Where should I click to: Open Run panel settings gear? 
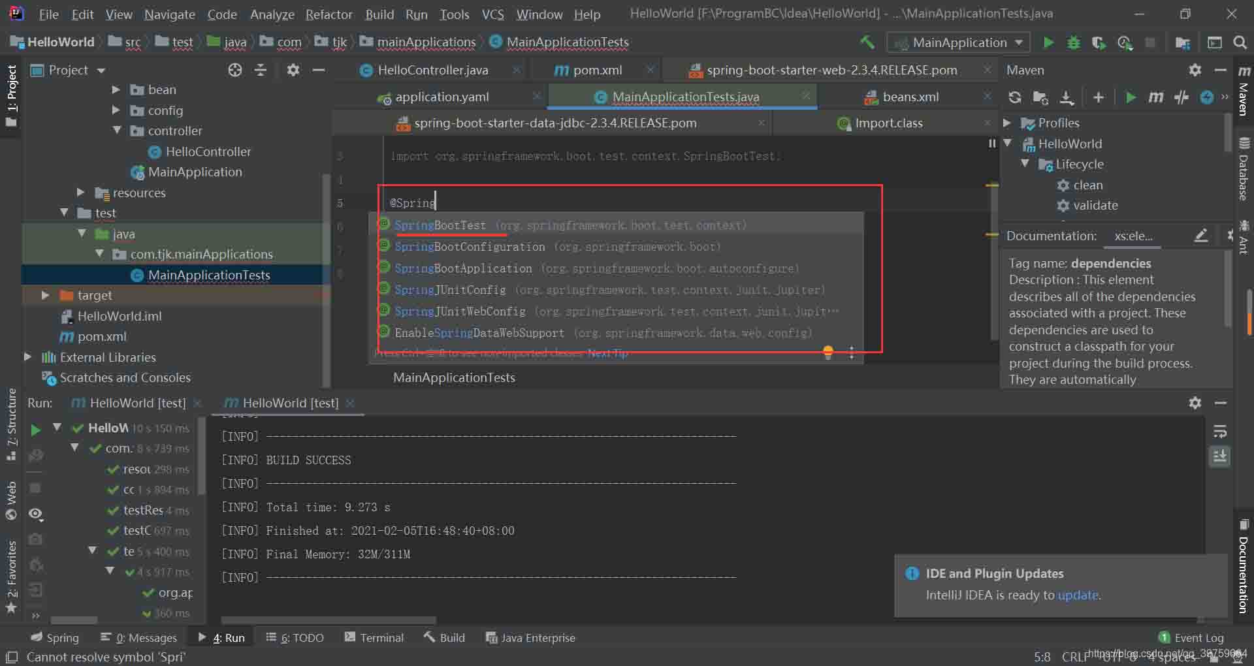click(x=1195, y=403)
